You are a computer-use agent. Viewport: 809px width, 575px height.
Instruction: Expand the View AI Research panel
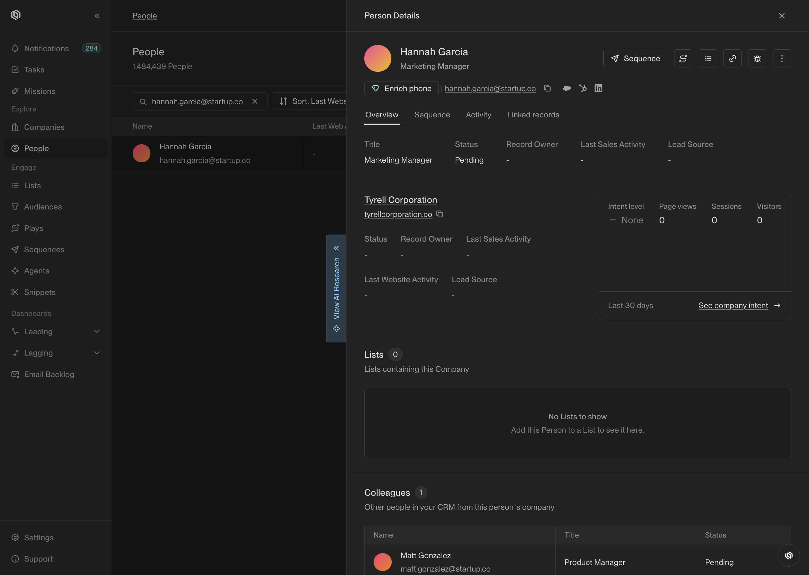(336, 288)
